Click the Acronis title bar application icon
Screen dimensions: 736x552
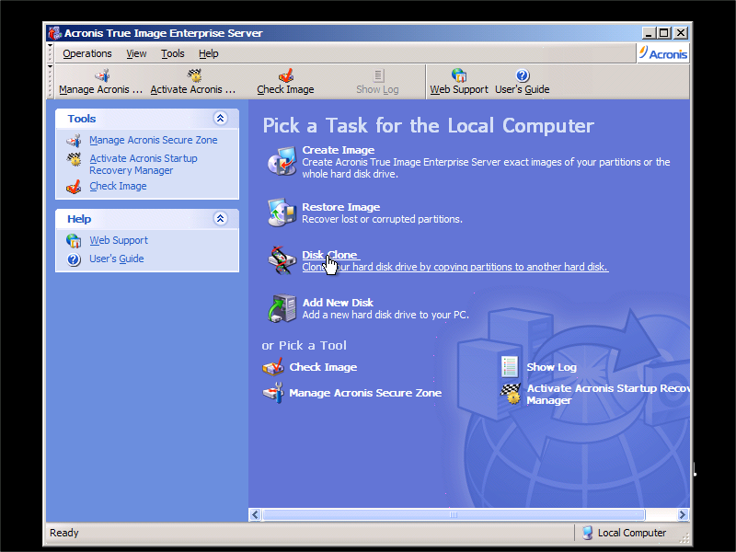point(55,33)
